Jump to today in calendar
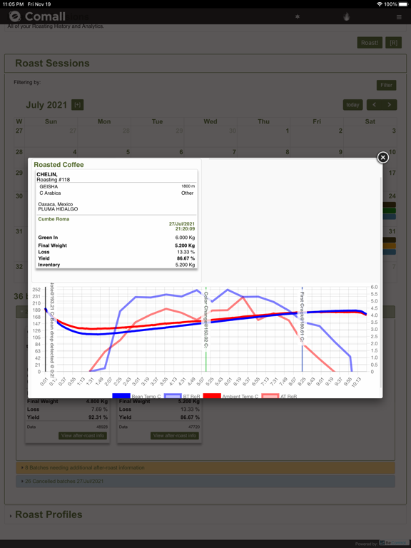The height and width of the screenshot is (548, 411). 352,105
